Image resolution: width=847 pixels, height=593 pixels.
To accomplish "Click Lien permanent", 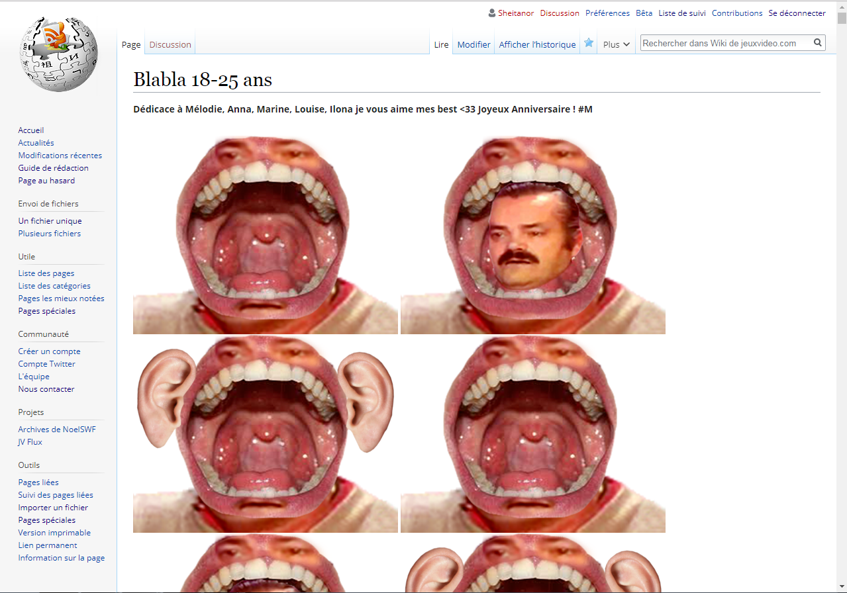I will (48, 545).
